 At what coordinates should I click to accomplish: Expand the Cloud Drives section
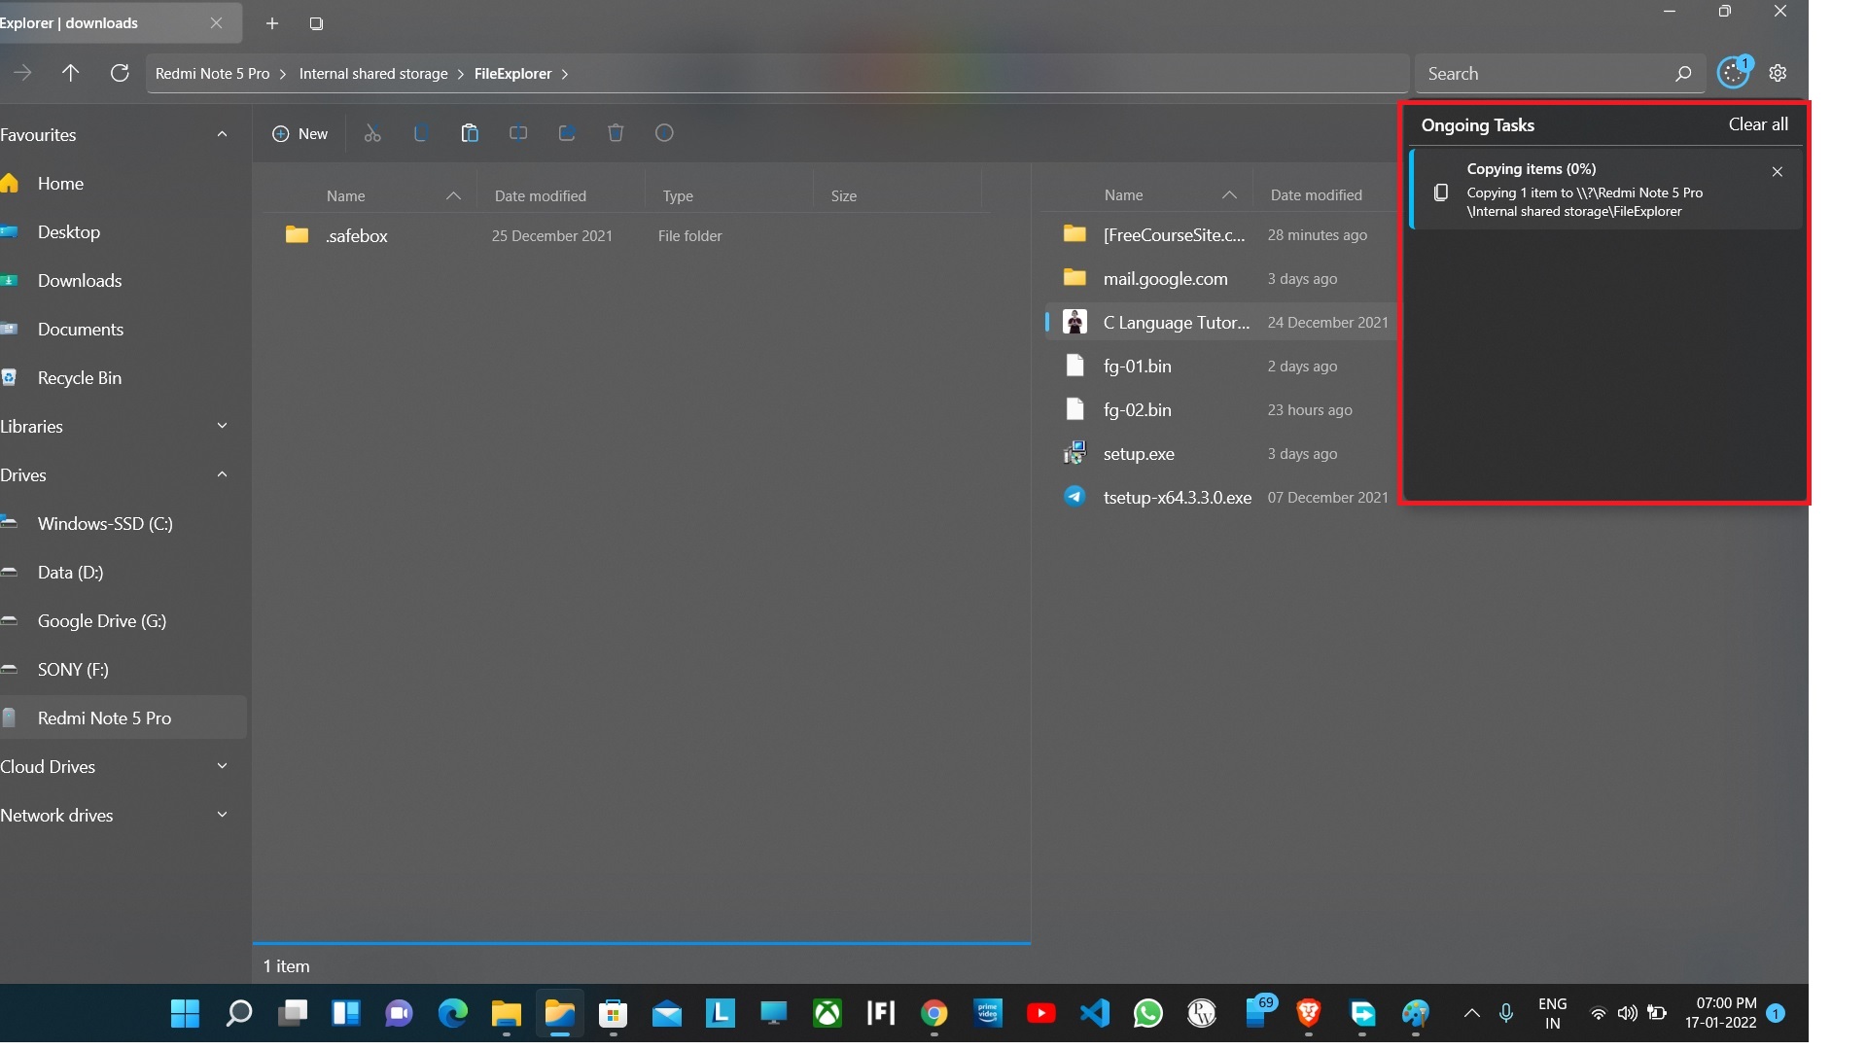point(222,766)
